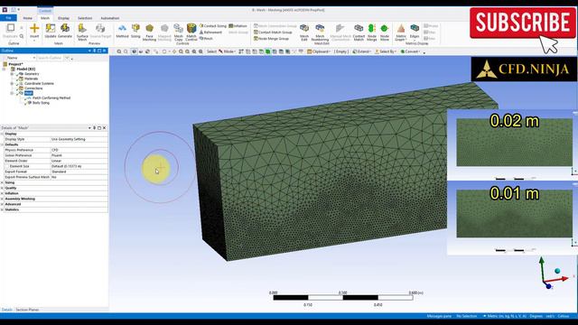This screenshot has width=578, height=325.
Task: Select the Sizing mesh control
Action: 135,31
